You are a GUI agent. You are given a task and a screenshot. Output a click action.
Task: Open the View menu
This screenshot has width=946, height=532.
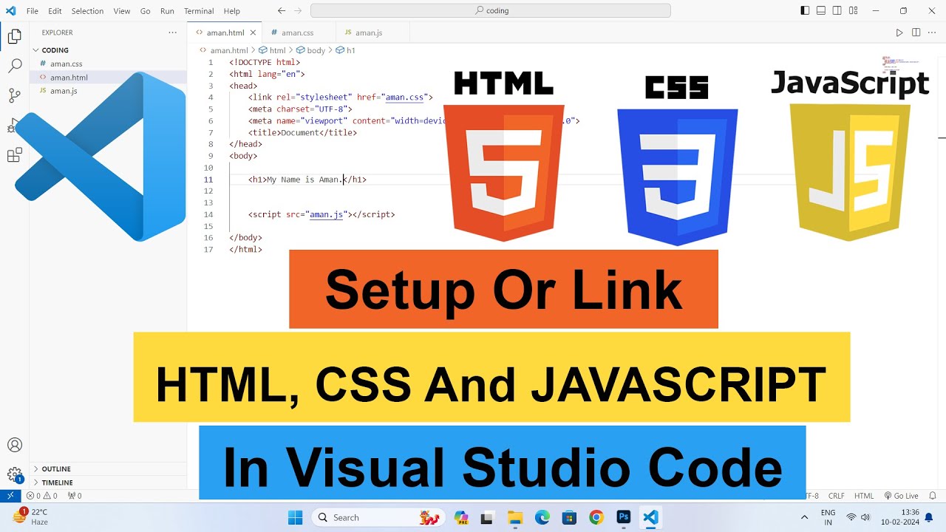click(122, 11)
